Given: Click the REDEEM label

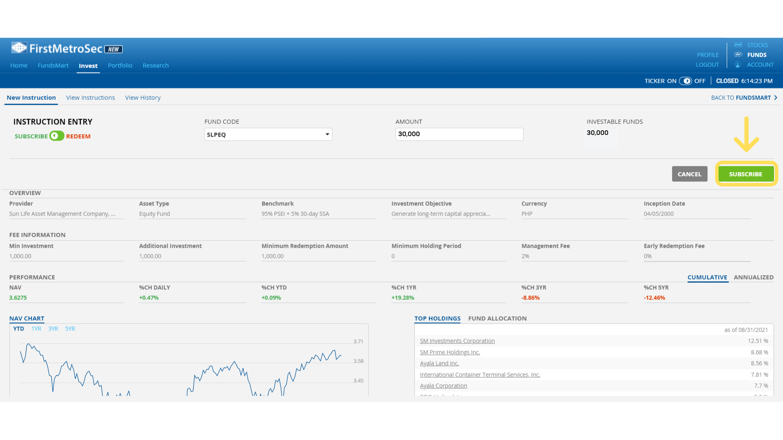Looking at the screenshot, I should (x=78, y=136).
